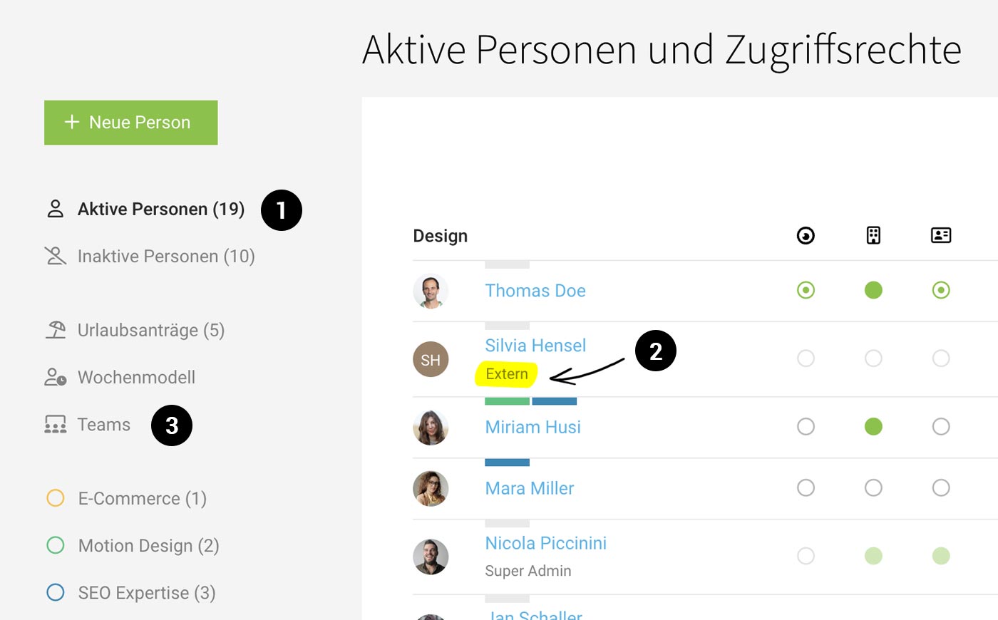Click the Neue Person button
The height and width of the screenshot is (620, 998).
(131, 123)
